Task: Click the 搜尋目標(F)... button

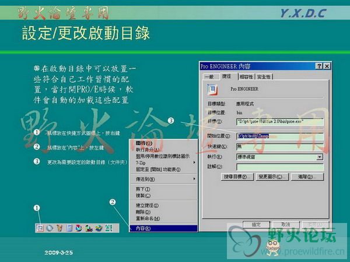Action: pyautogui.click(x=237, y=177)
